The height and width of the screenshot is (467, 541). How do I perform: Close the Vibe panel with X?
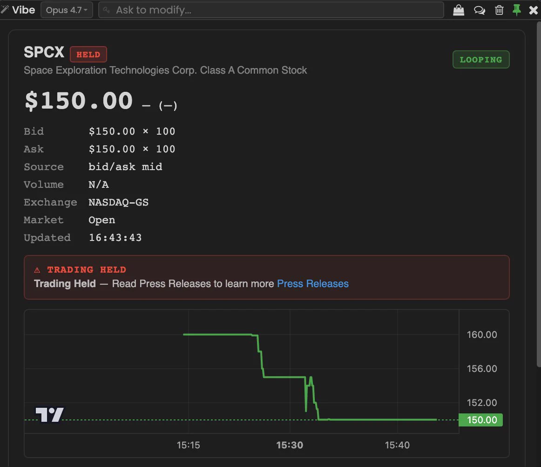click(x=534, y=10)
